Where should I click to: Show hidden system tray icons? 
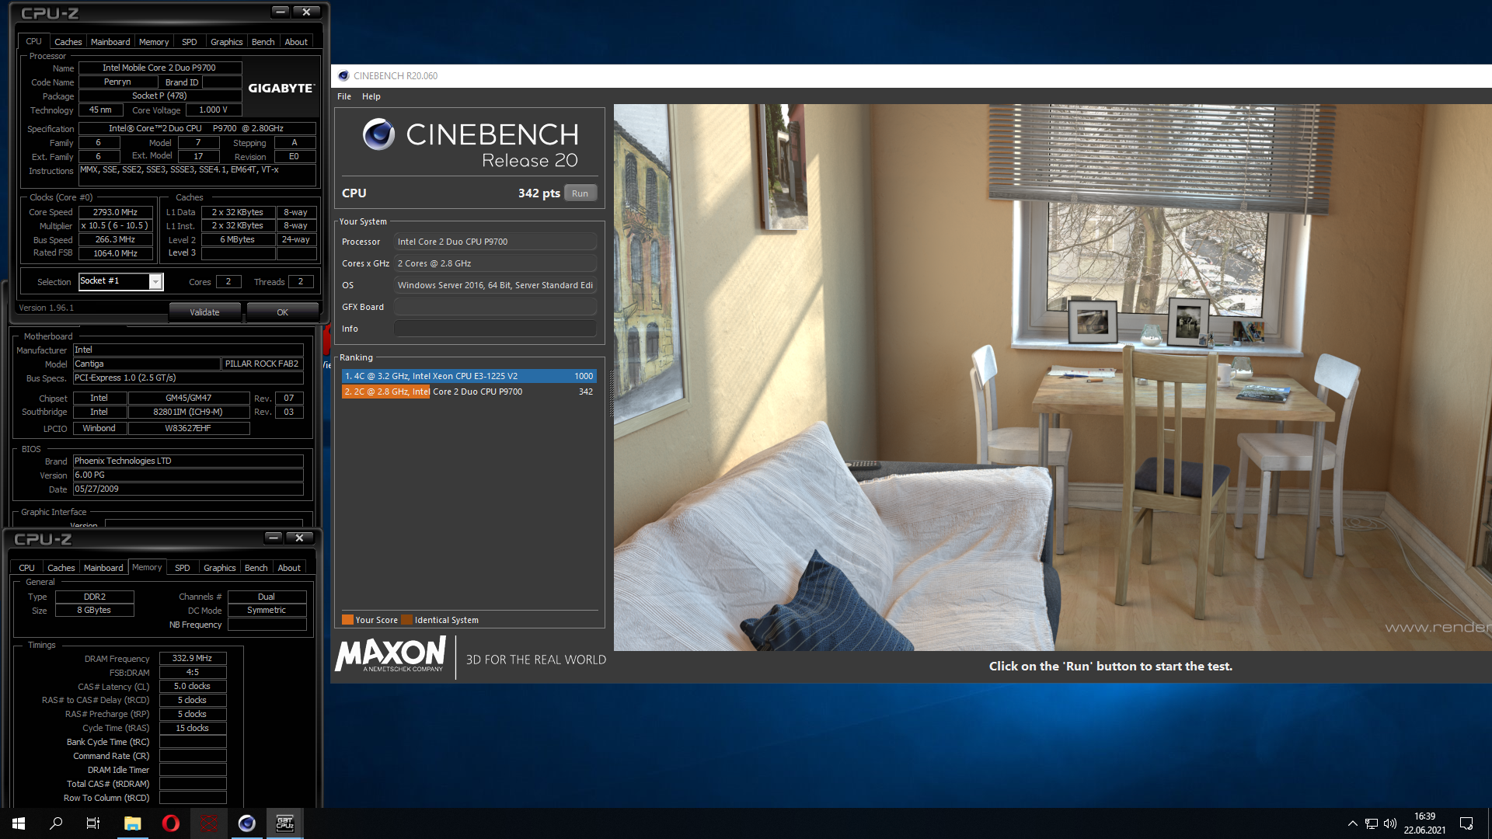coord(1352,823)
